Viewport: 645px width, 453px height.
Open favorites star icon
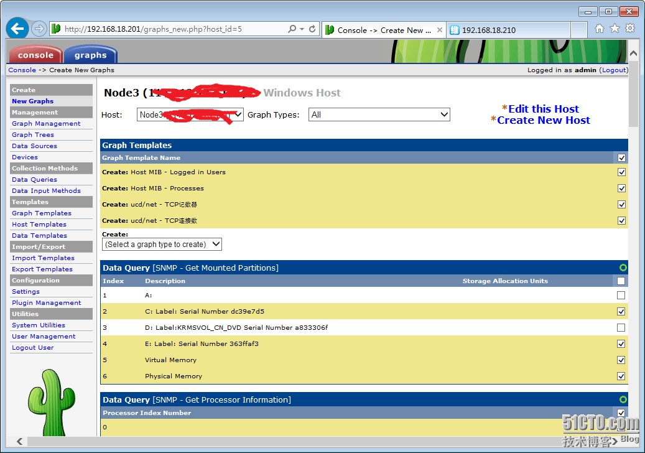[615, 29]
